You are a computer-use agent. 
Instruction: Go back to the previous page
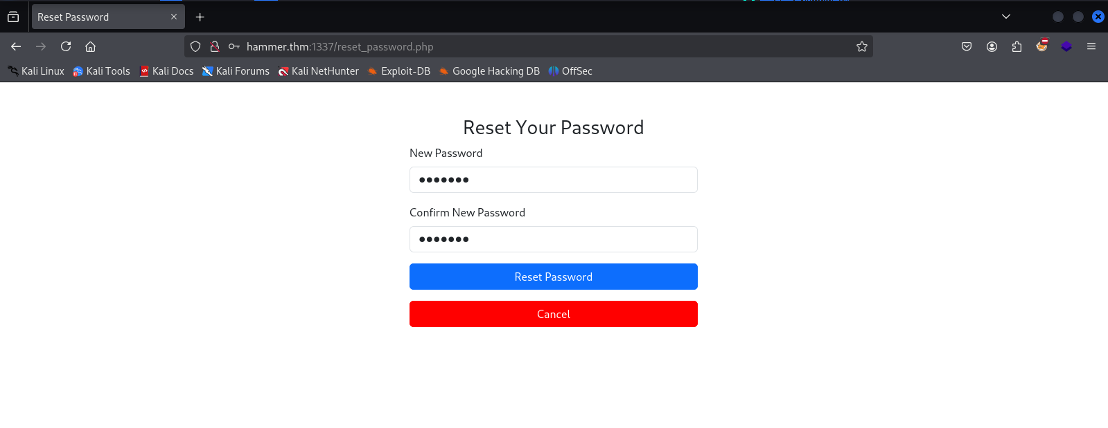[16, 46]
